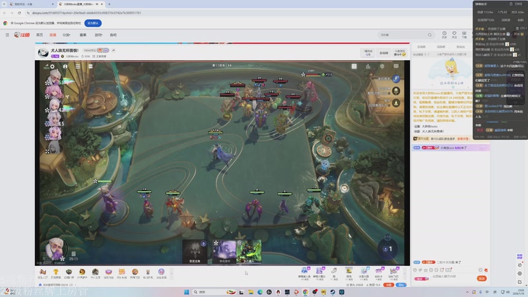
Task: Go back with the browser back arrow
Action: coord(5,13)
